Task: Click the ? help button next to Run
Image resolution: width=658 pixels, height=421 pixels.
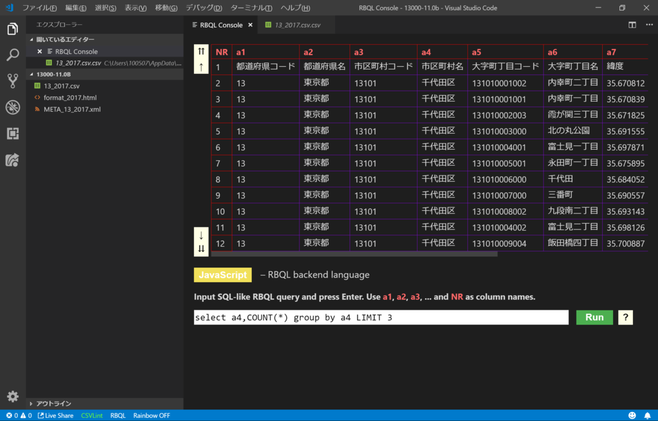Action: tap(625, 317)
